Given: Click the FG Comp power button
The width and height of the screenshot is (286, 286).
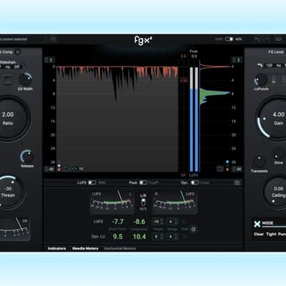Looking at the screenshot, I should [18, 51].
